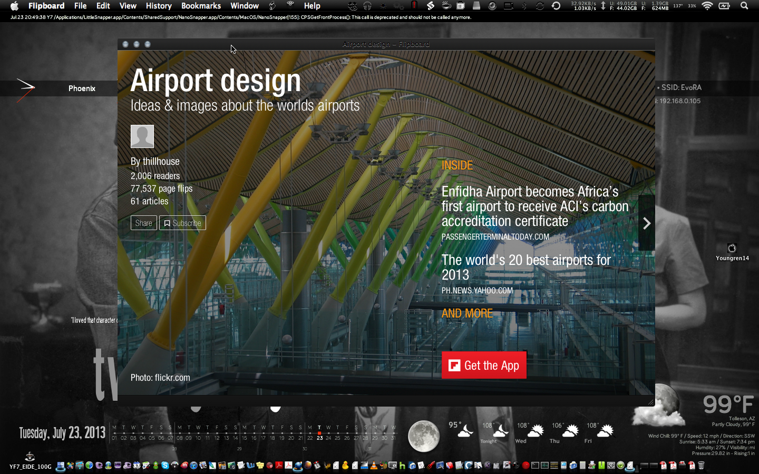The image size is (759, 474).
Task: Open The world's 20 best airports article
Action: click(x=526, y=267)
